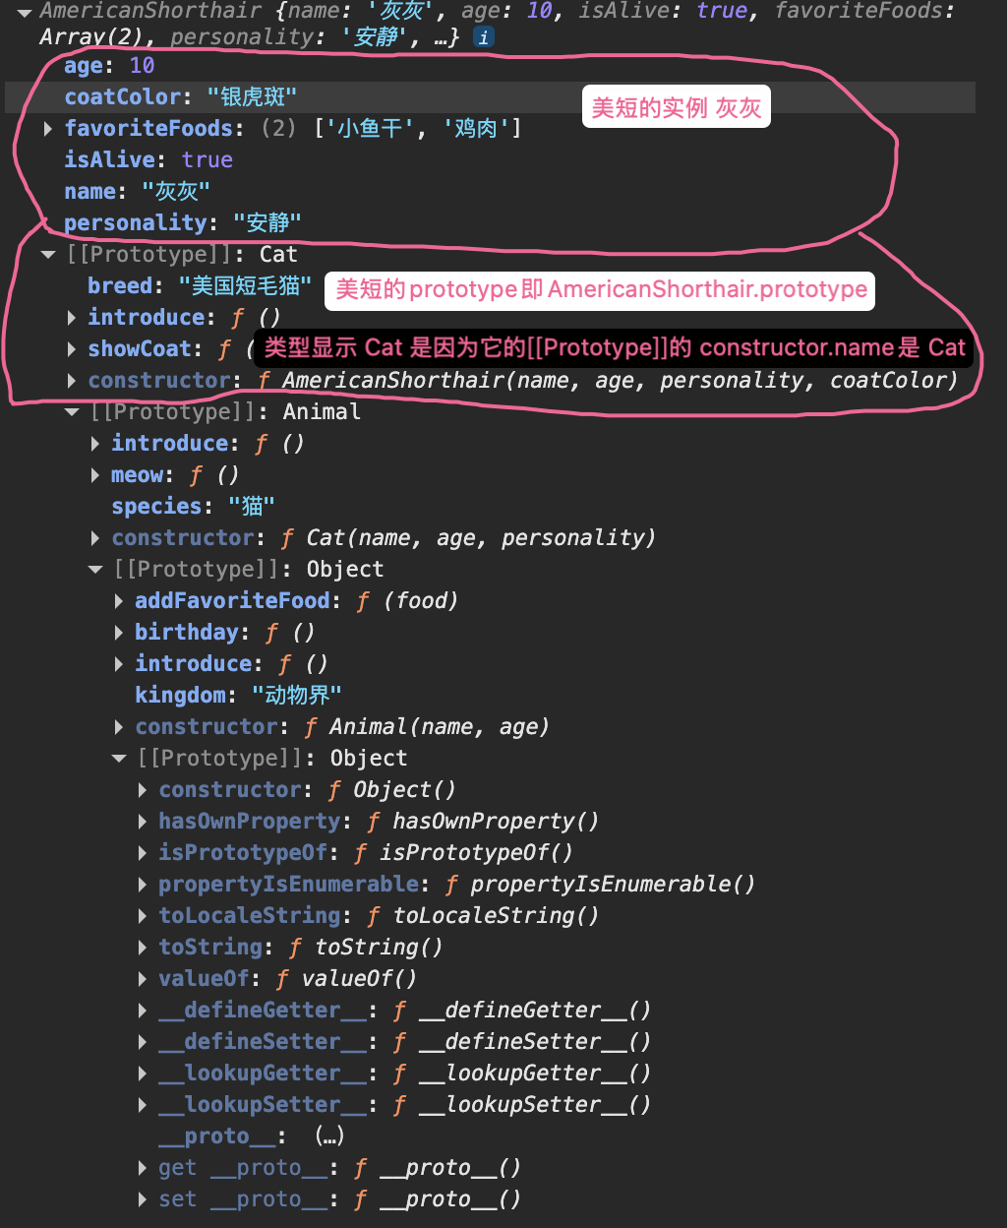
Task: Expand the showCoat function entry
Action: (72, 349)
